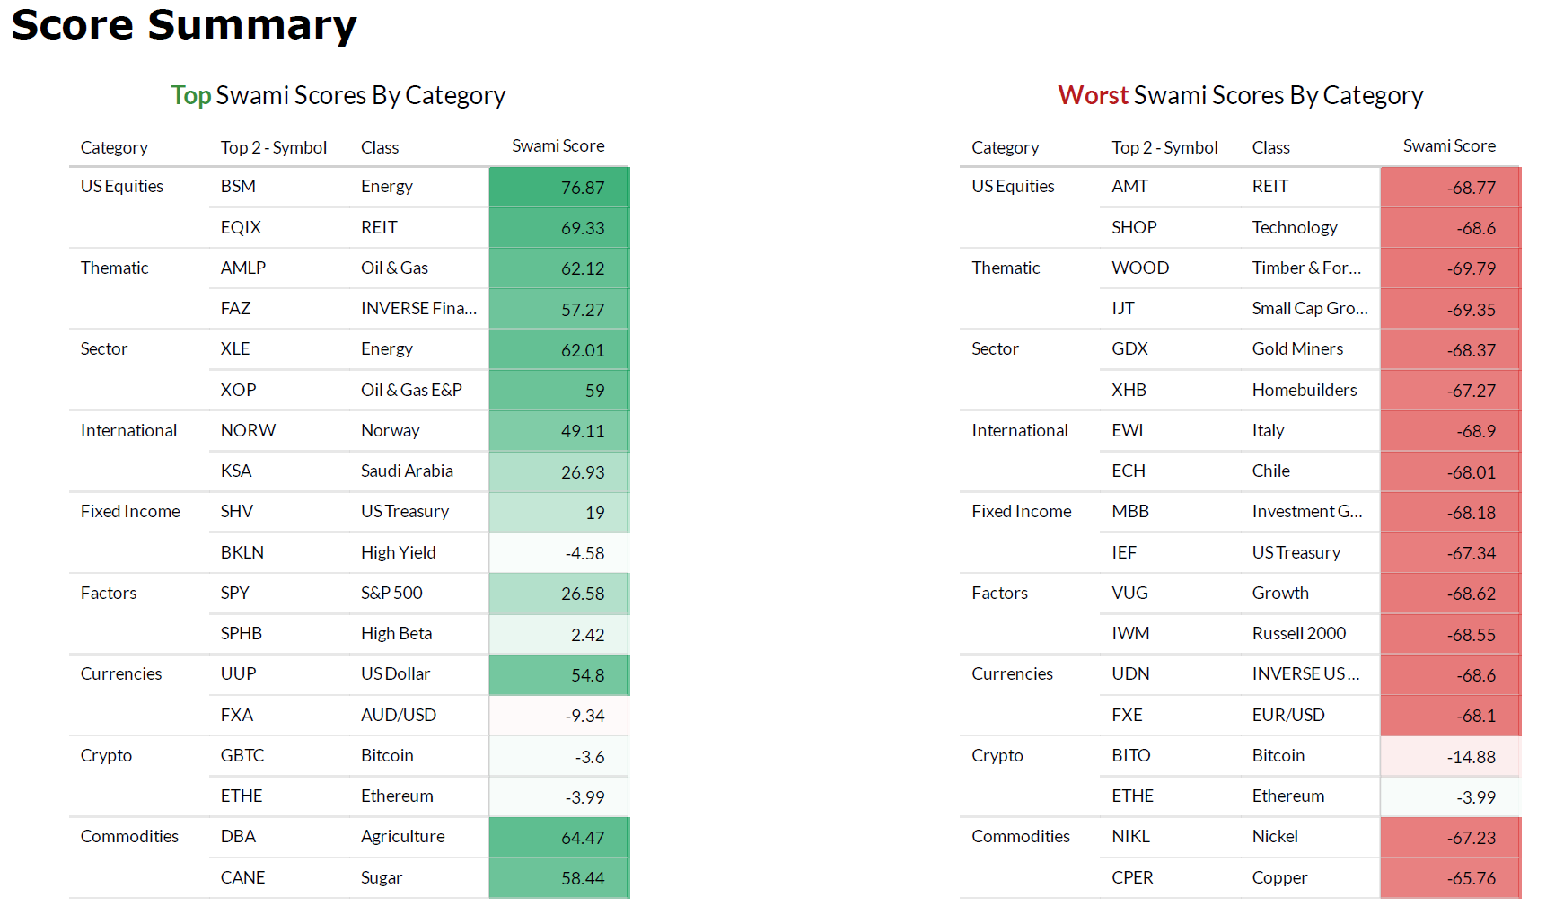Open the AMLP Oil & Gas row
The height and width of the screenshot is (924, 1555).
(349, 268)
